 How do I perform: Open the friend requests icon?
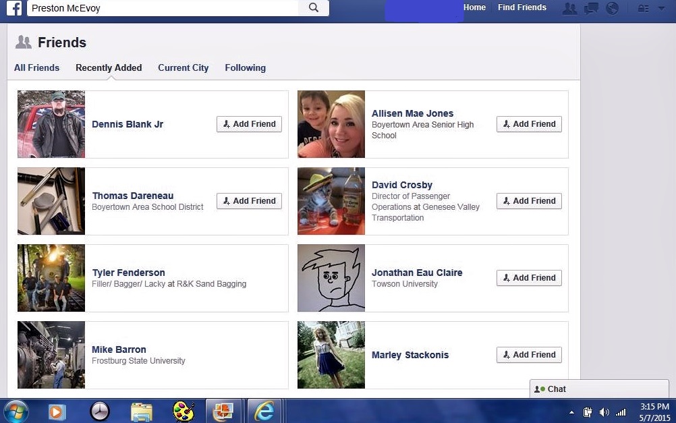569,8
